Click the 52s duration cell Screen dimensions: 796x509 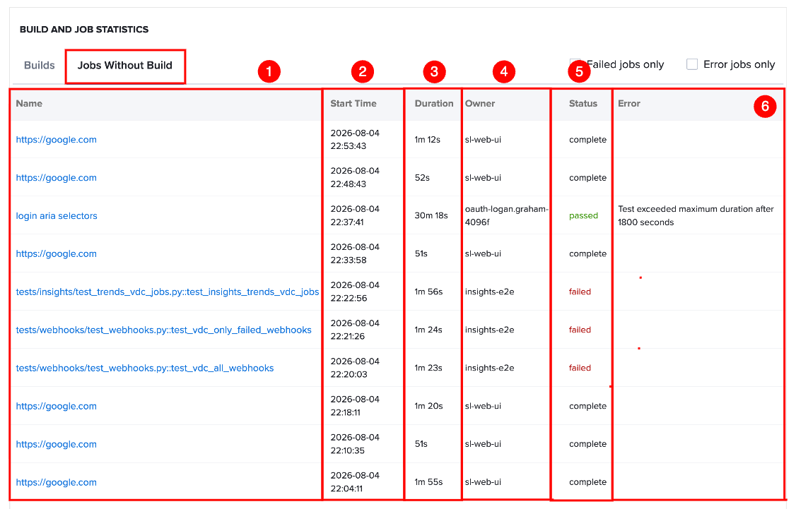click(422, 178)
